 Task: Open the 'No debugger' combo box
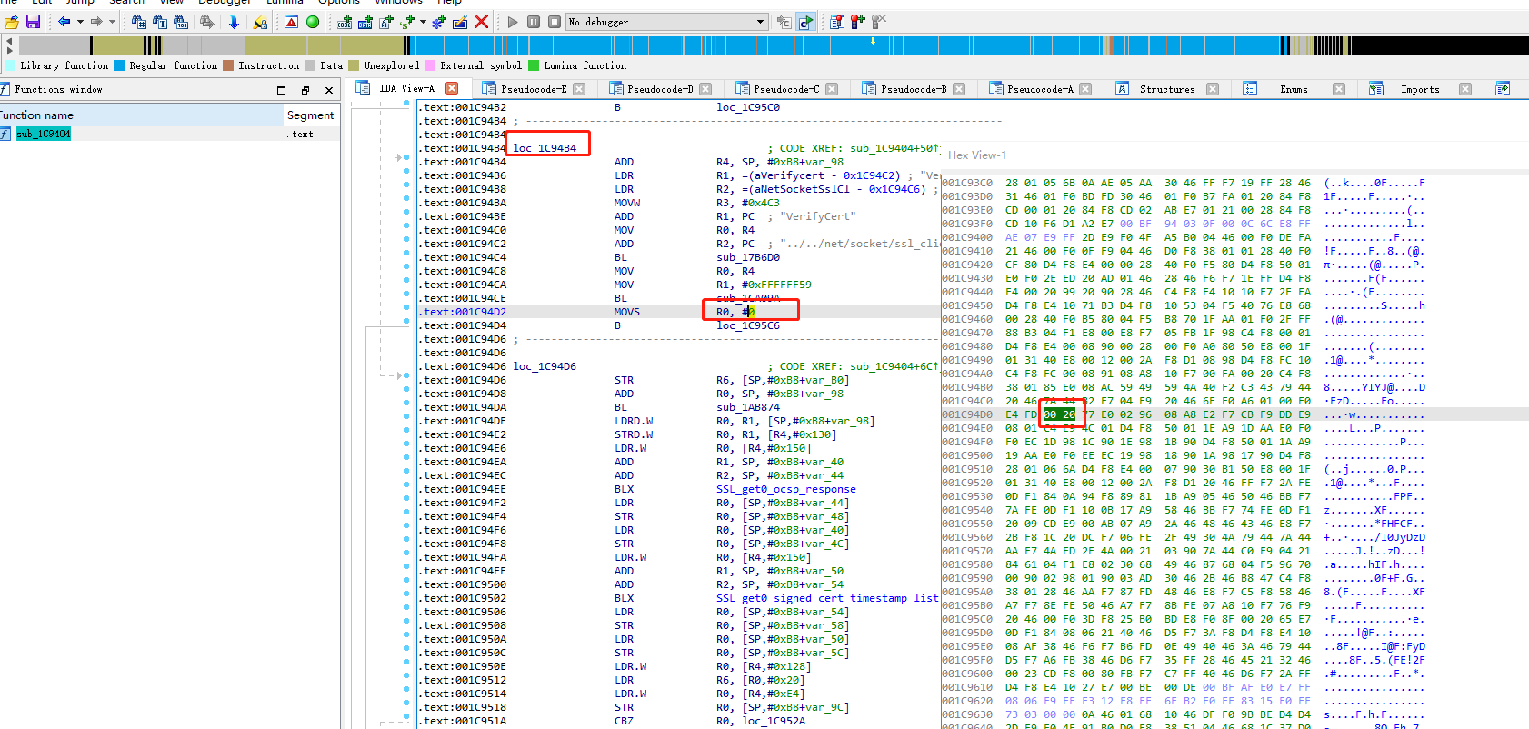[x=668, y=22]
